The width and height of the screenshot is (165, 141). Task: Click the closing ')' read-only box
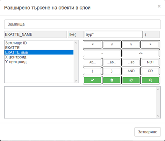(152, 34)
